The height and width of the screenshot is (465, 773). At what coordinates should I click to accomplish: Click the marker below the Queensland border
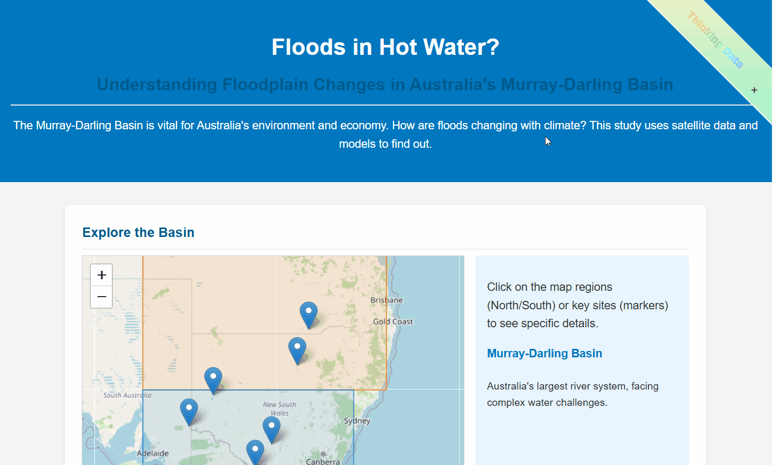pyautogui.click(x=297, y=351)
